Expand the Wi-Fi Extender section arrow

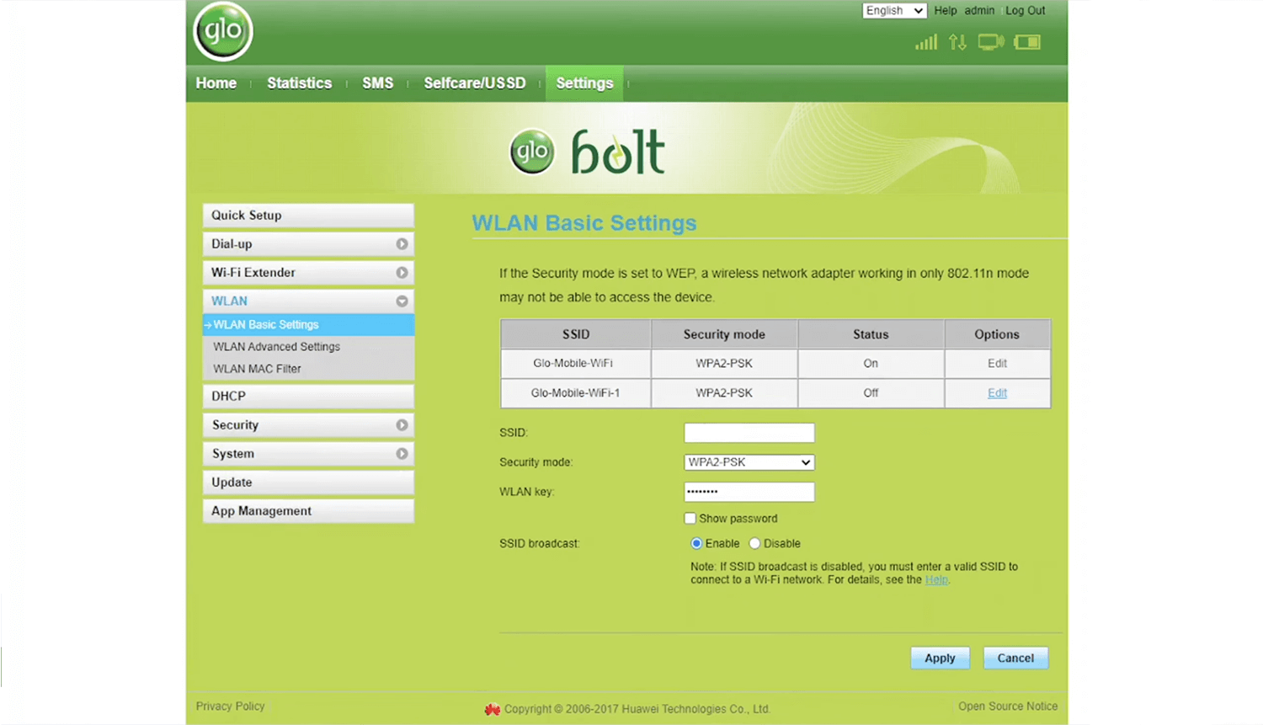[402, 273]
